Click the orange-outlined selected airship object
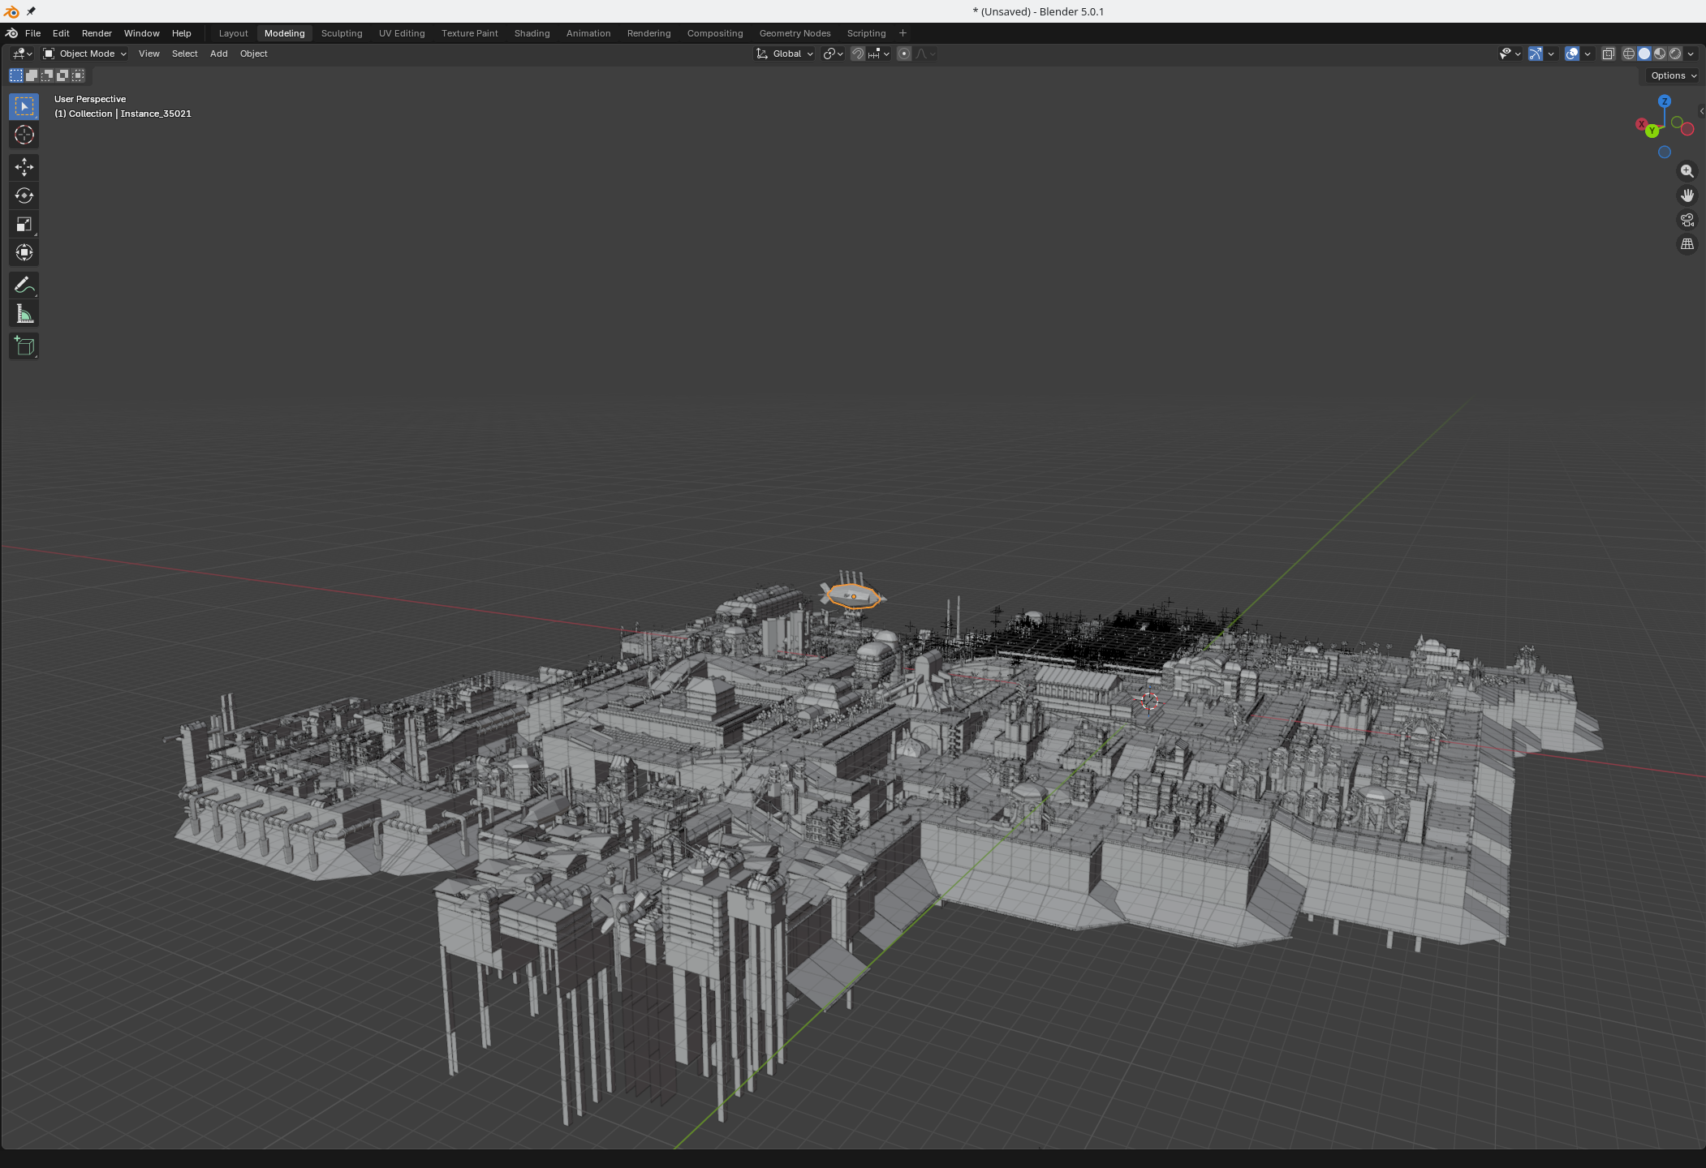This screenshot has width=1706, height=1168. pos(853,596)
